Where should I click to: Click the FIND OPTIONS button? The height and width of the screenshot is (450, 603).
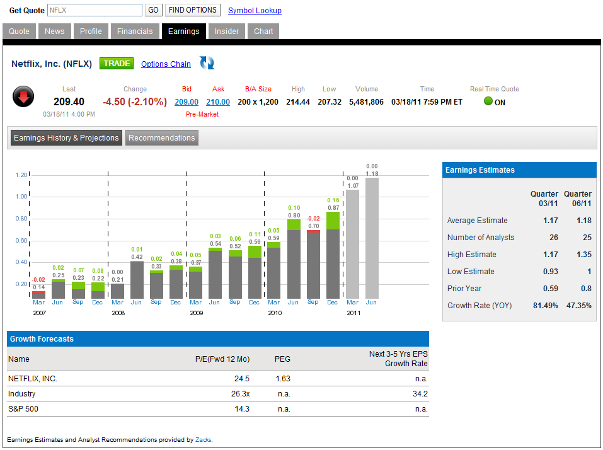tap(193, 10)
